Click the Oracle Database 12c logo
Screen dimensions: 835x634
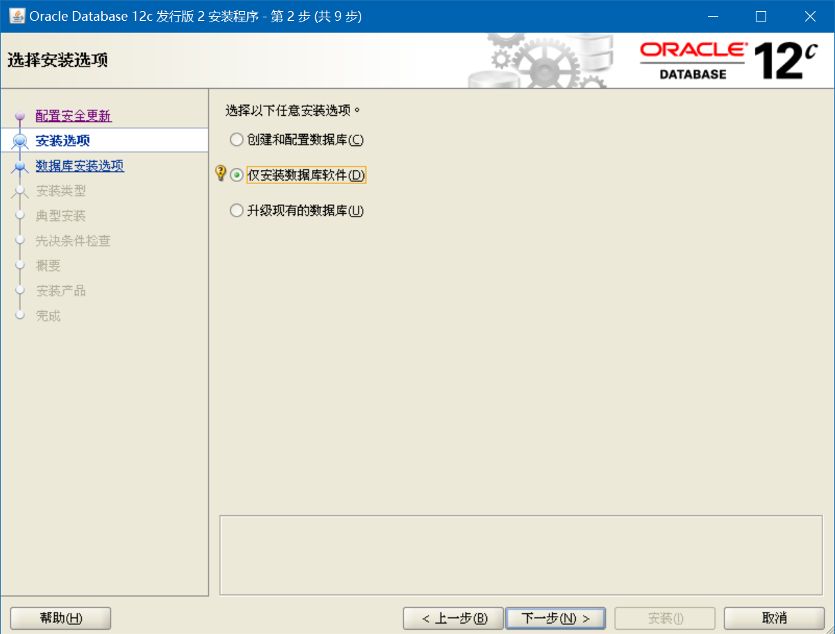point(728,60)
